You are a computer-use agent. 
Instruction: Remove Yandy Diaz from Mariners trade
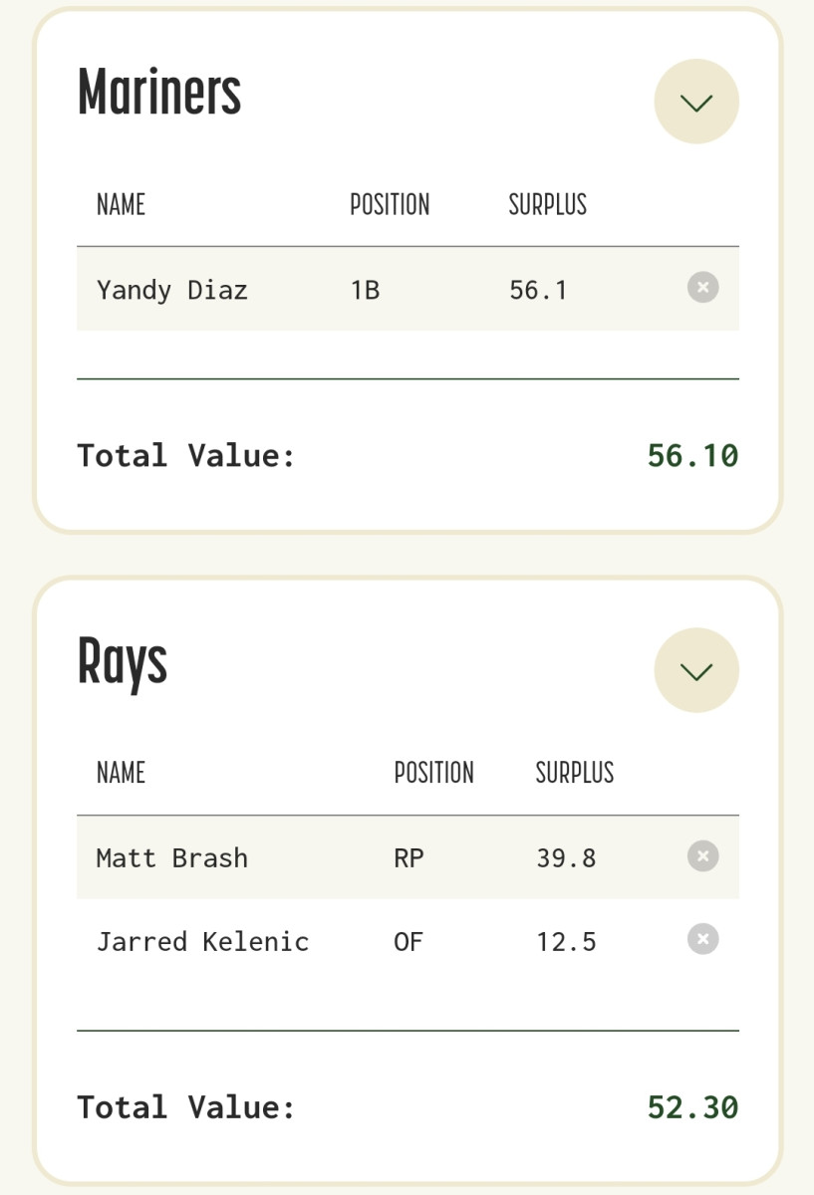[x=702, y=288]
